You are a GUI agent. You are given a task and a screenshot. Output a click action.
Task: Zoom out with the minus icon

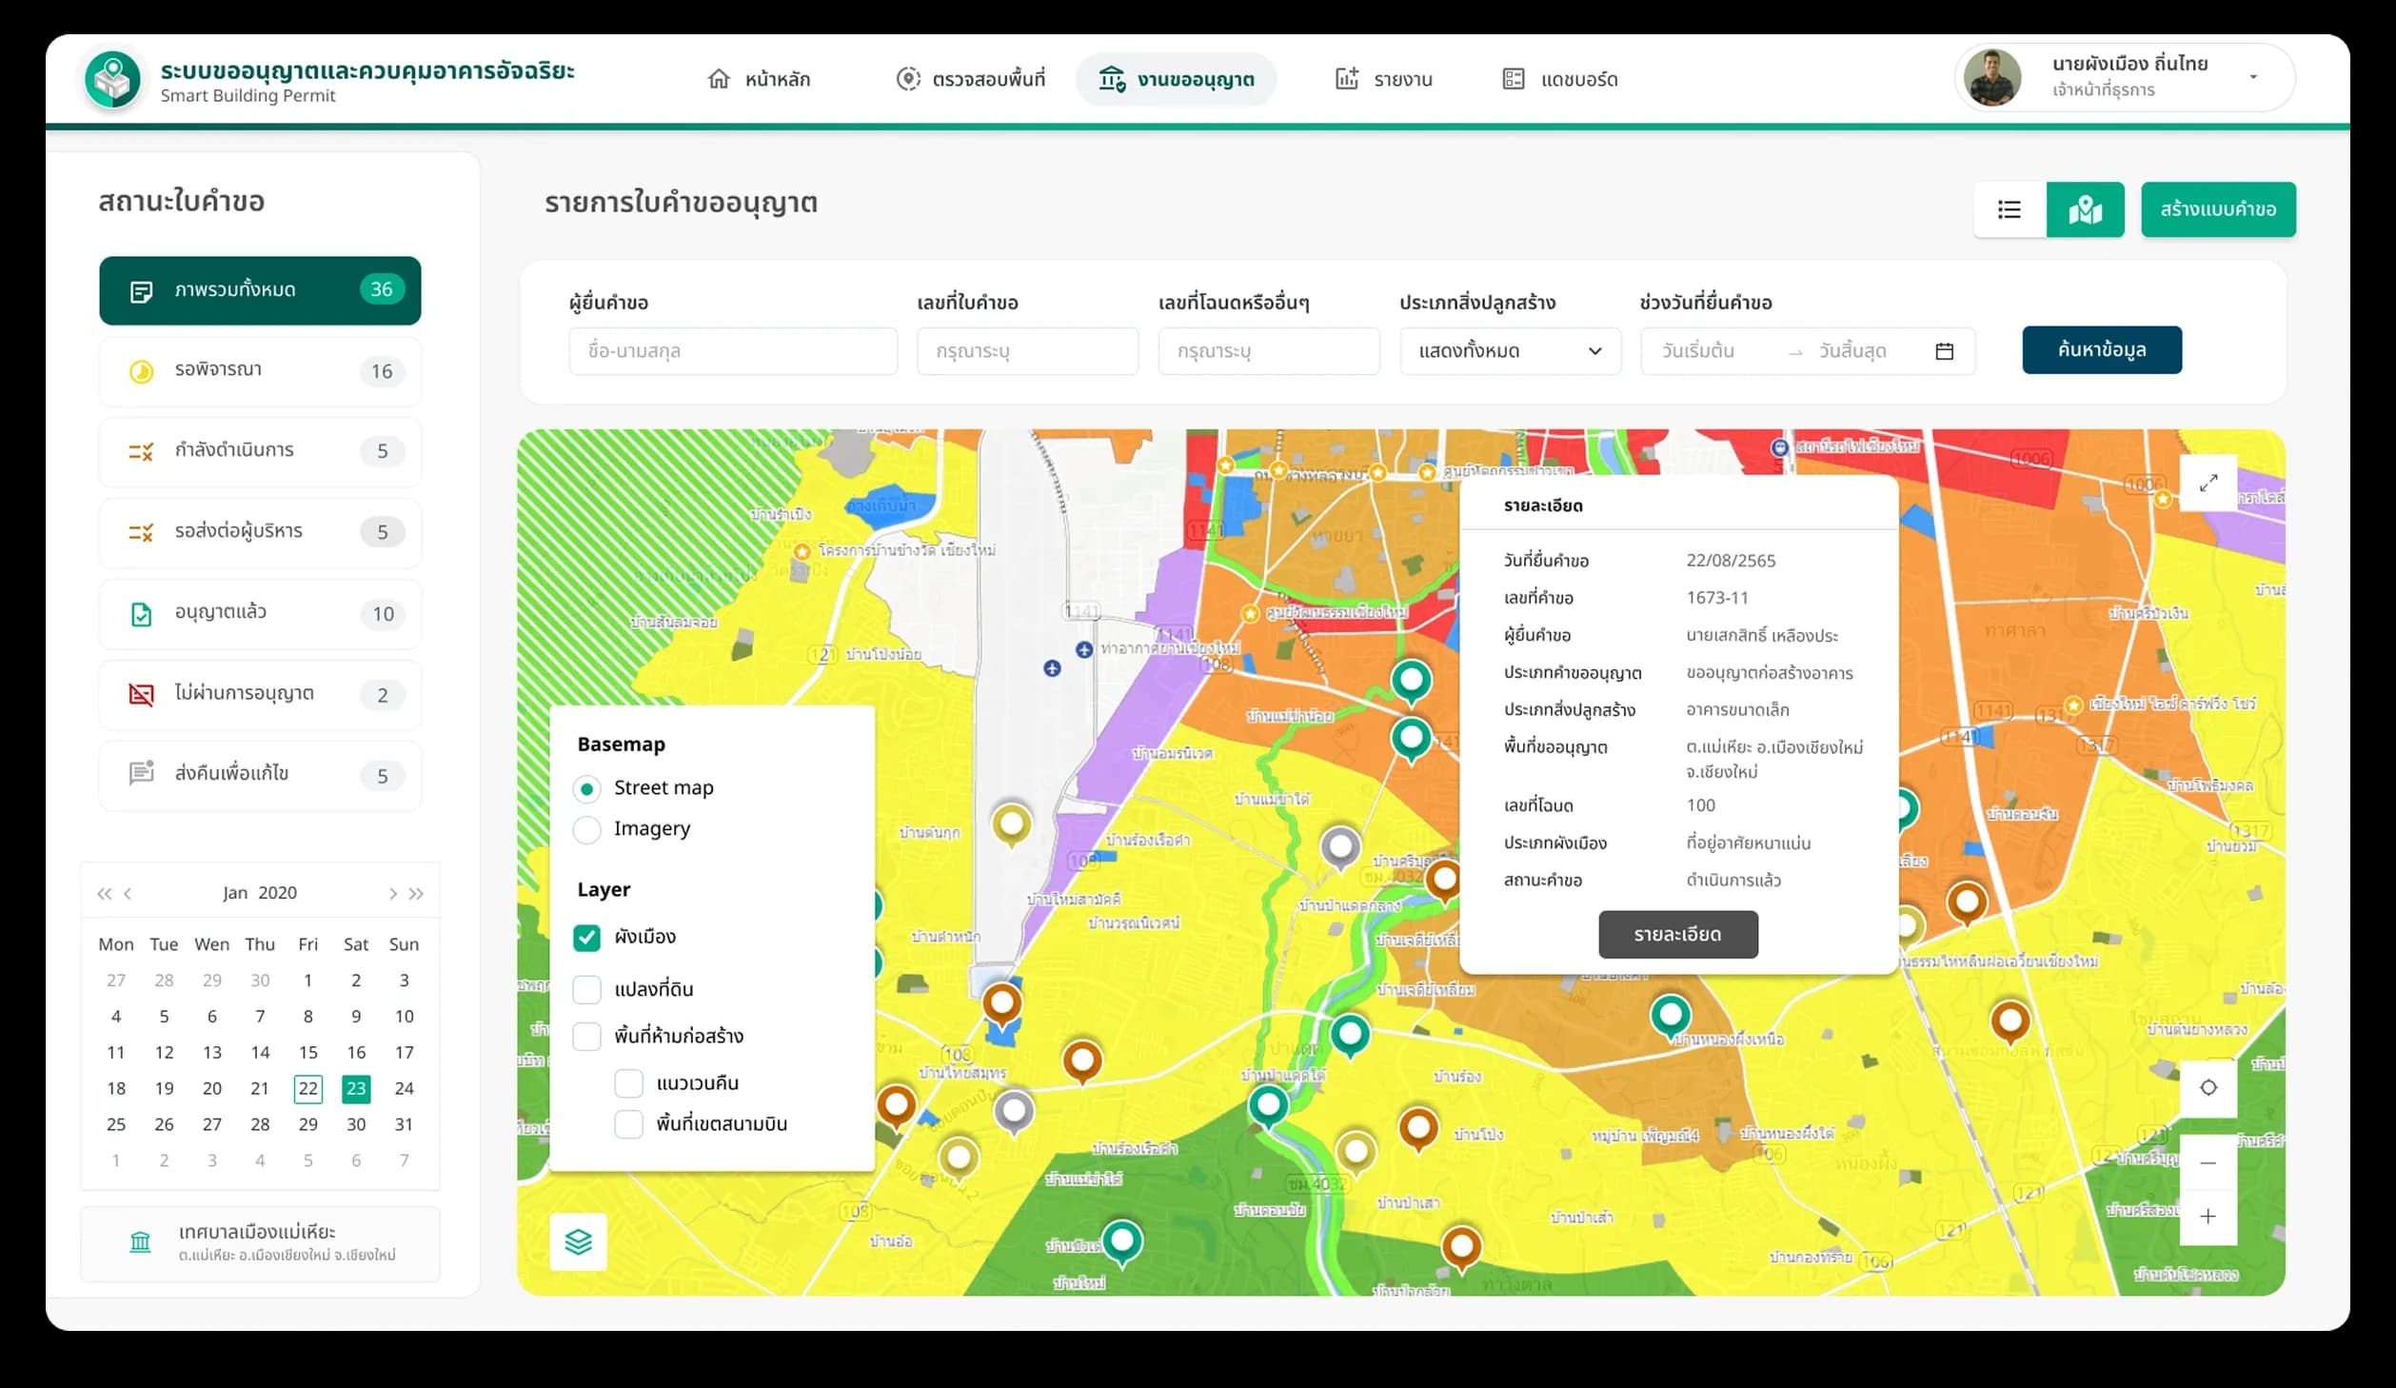2208,1163
